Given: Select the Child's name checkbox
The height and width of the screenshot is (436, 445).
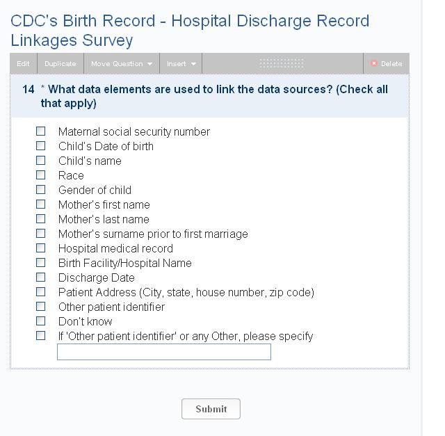Looking at the screenshot, I should tap(41, 161).
